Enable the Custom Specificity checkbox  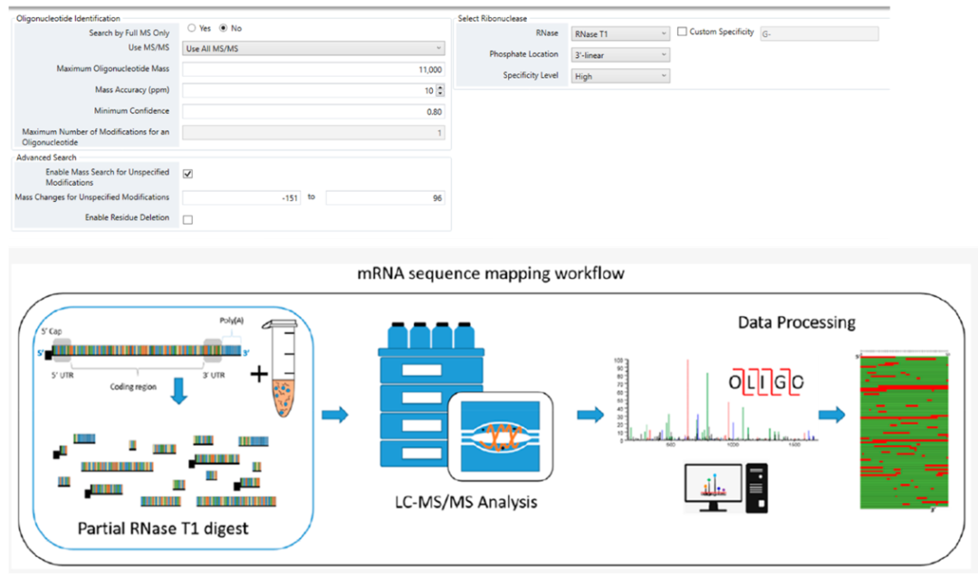click(x=682, y=33)
